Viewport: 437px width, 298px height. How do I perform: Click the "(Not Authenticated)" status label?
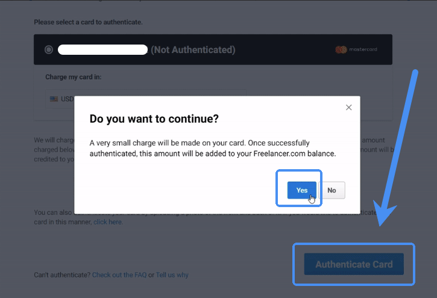pyautogui.click(x=193, y=49)
